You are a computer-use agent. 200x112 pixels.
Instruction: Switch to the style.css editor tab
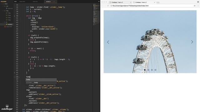point(35,2)
